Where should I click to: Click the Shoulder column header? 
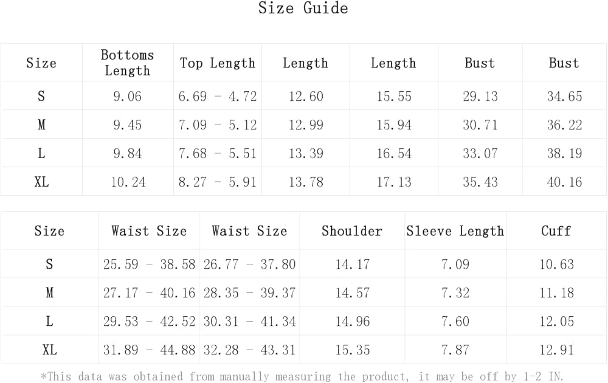pos(352,231)
